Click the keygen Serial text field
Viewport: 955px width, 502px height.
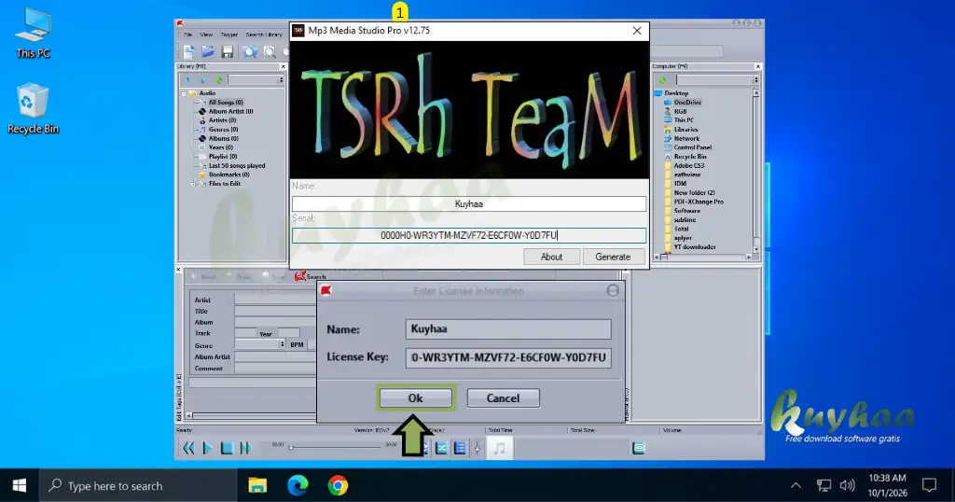pyautogui.click(x=469, y=235)
